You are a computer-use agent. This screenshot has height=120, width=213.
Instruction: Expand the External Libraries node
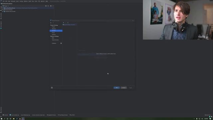2,10
